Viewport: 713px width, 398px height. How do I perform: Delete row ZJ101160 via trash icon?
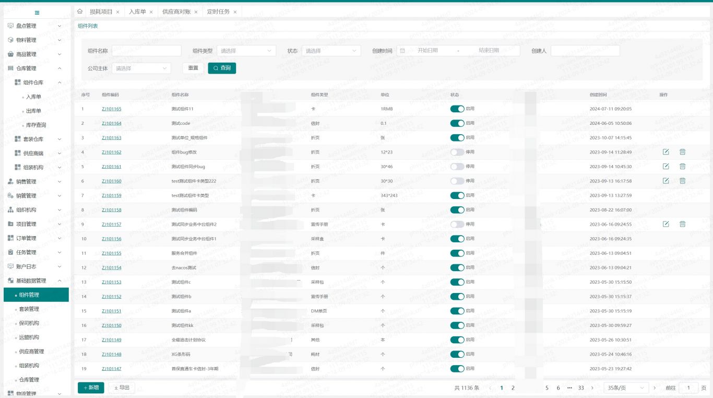click(682, 181)
